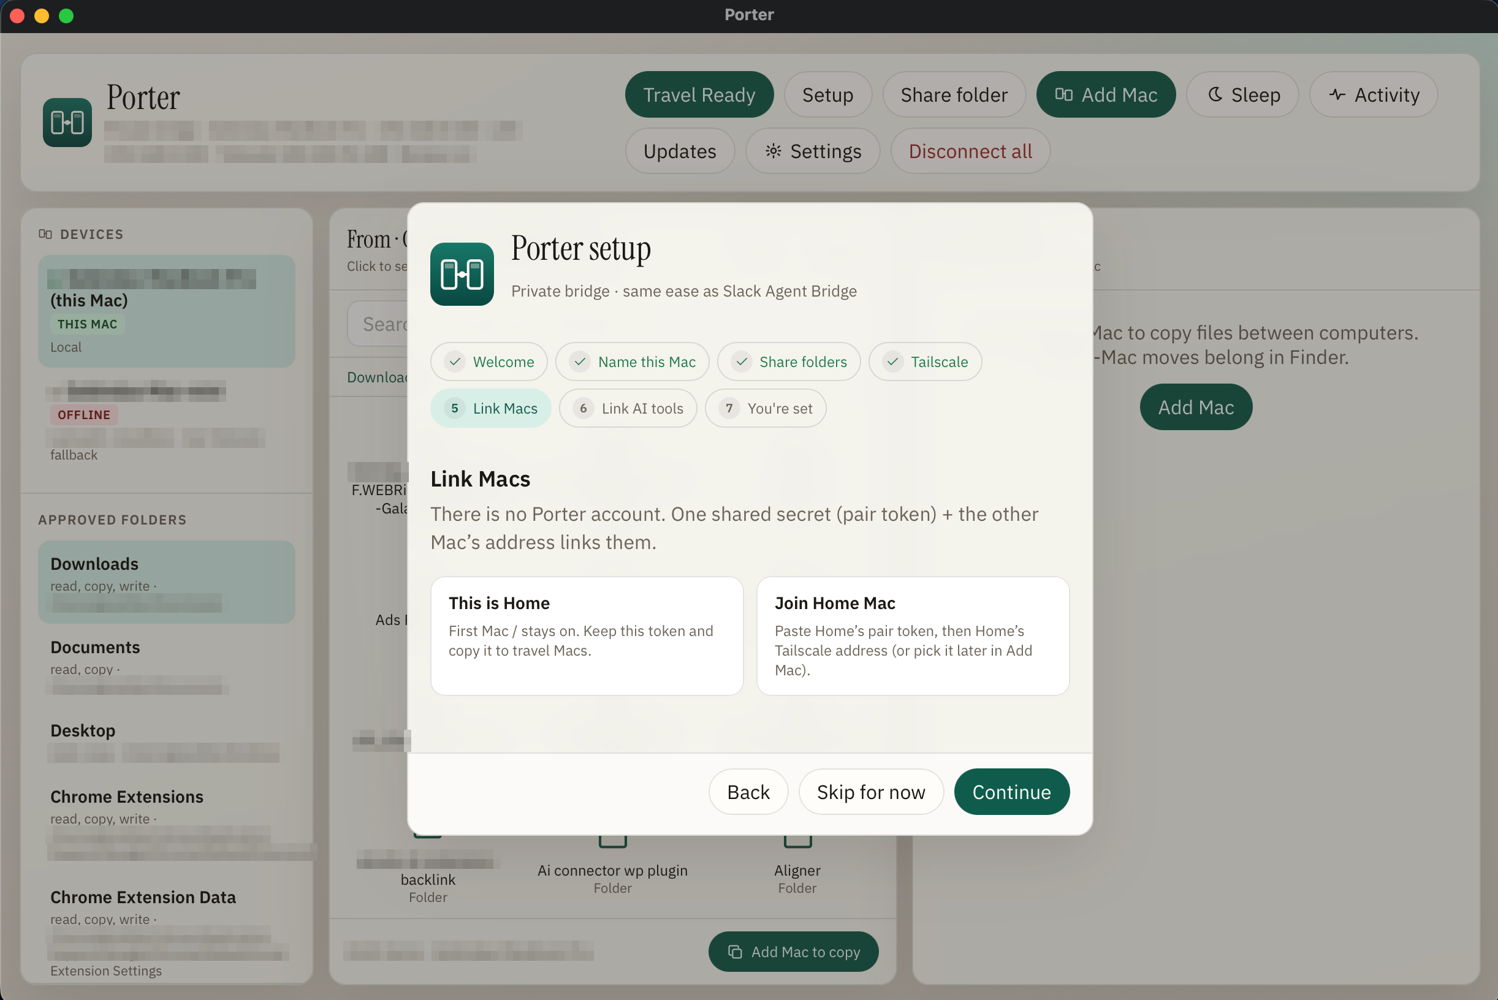The height and width of the screenshot is (1000, 1498).
Task: Select the Link Macs setup step
Action: pyautogui.click(x=490, y=408)
